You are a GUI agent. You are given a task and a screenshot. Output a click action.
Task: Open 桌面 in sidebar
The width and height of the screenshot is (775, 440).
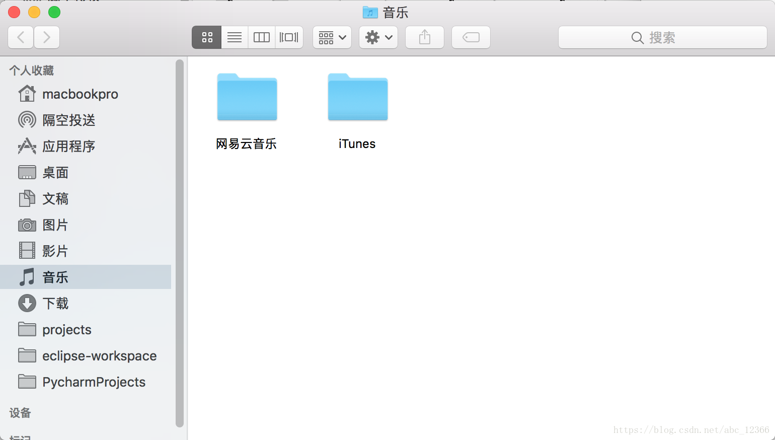coord(86,173)
